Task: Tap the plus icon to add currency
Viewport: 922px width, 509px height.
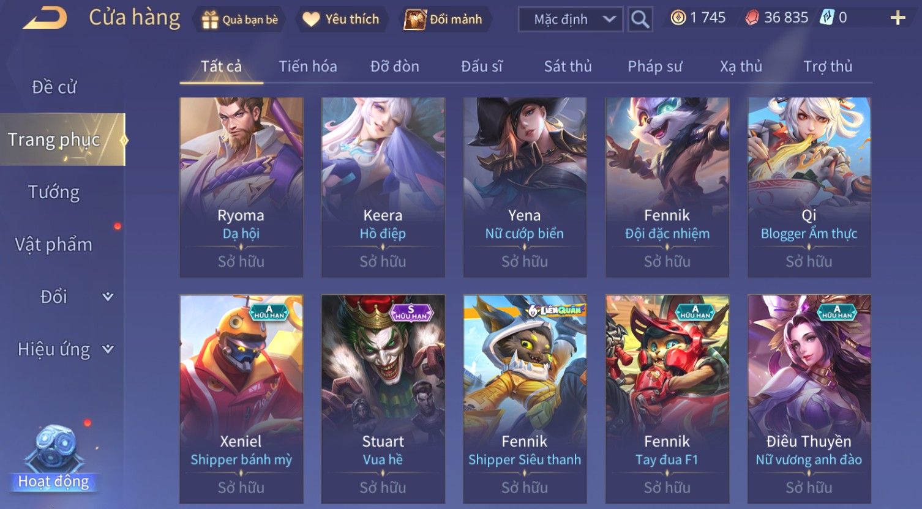Action: tap(898, 18)
